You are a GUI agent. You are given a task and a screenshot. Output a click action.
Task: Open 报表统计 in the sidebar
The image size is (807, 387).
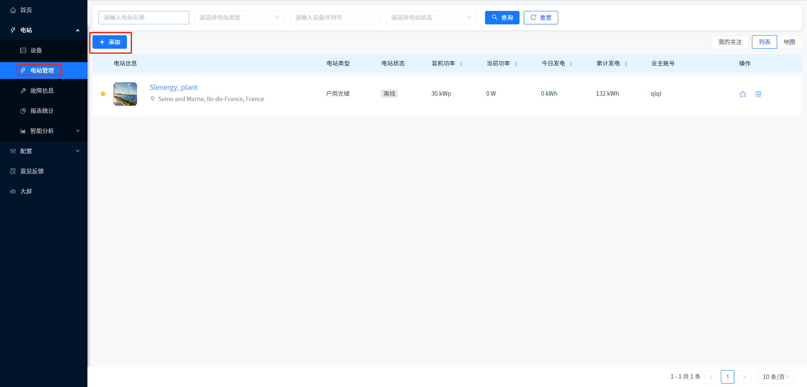[42, 111]
